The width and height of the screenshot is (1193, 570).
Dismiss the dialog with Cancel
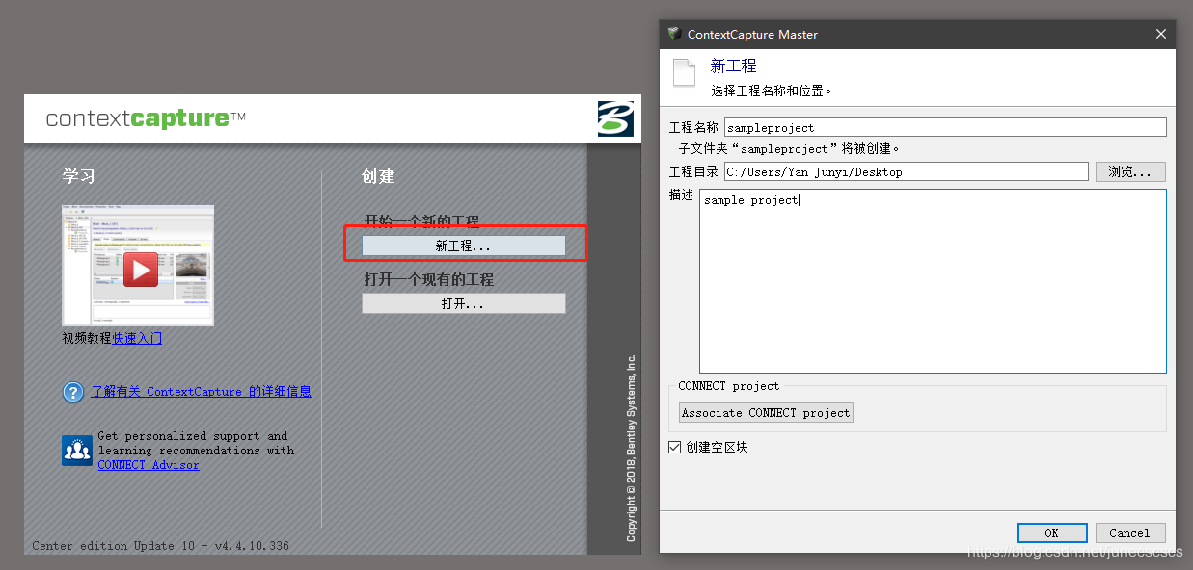coord(1129,532)
